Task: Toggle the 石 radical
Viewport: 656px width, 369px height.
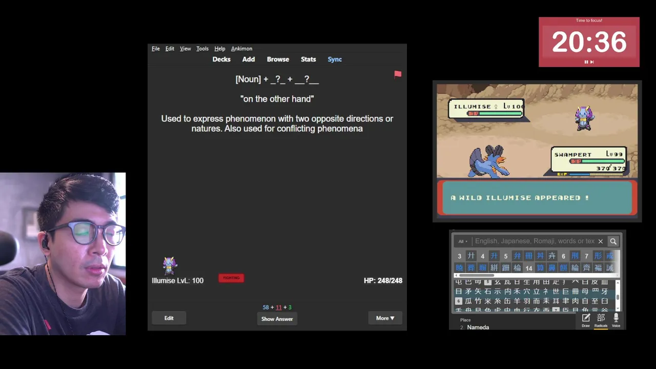Action: click(488, 291)
